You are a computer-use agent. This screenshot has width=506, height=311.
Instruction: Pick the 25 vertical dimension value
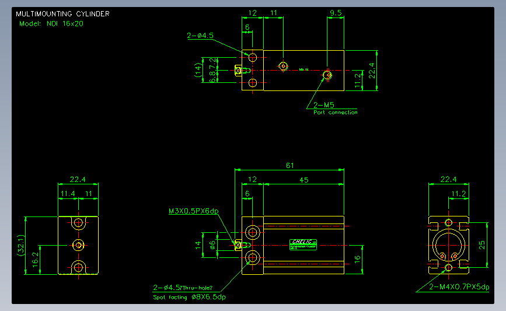482,245
